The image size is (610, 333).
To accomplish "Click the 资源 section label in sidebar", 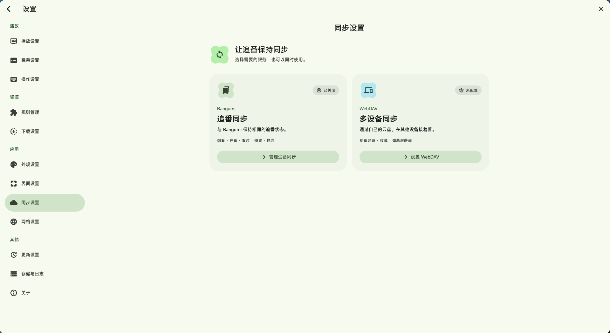I will coord(14,97).
